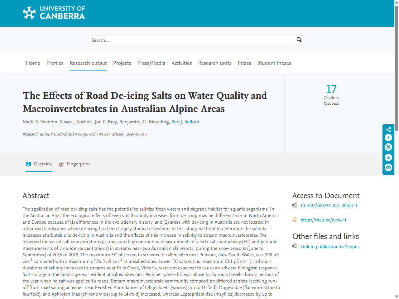Share the article on Facebook
Image resolution: width=399 pixels, height=299 pixels.
(x=388, y=137)
